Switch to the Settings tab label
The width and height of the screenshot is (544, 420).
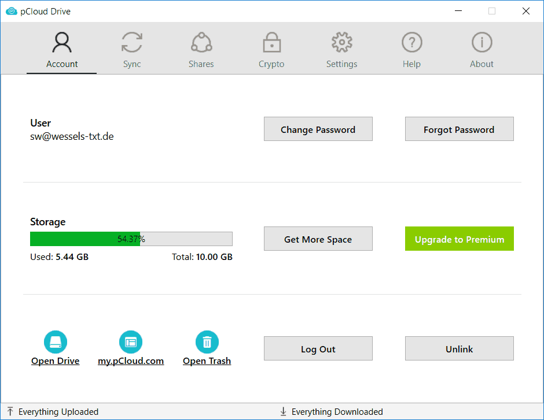point(341,64)
